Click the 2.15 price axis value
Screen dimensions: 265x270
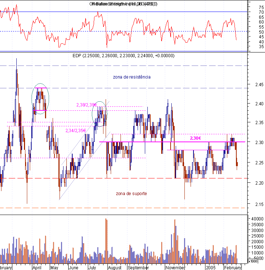(259, 204)
